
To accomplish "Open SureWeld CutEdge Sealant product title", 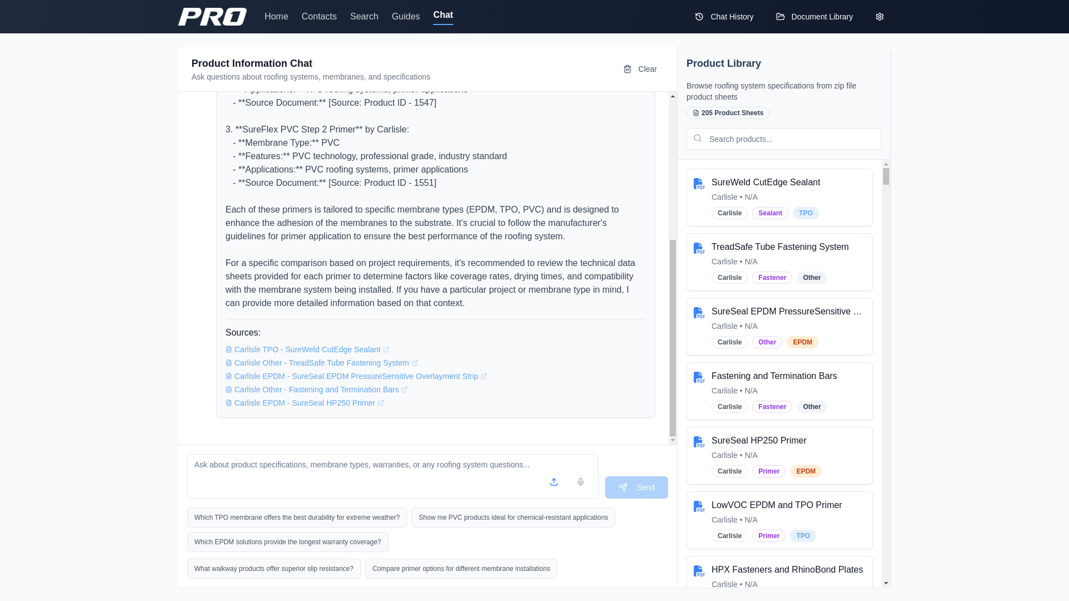I will tap(766, 183).
